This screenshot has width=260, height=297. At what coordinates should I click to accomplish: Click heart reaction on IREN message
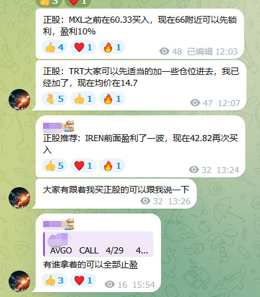(83, 166)
